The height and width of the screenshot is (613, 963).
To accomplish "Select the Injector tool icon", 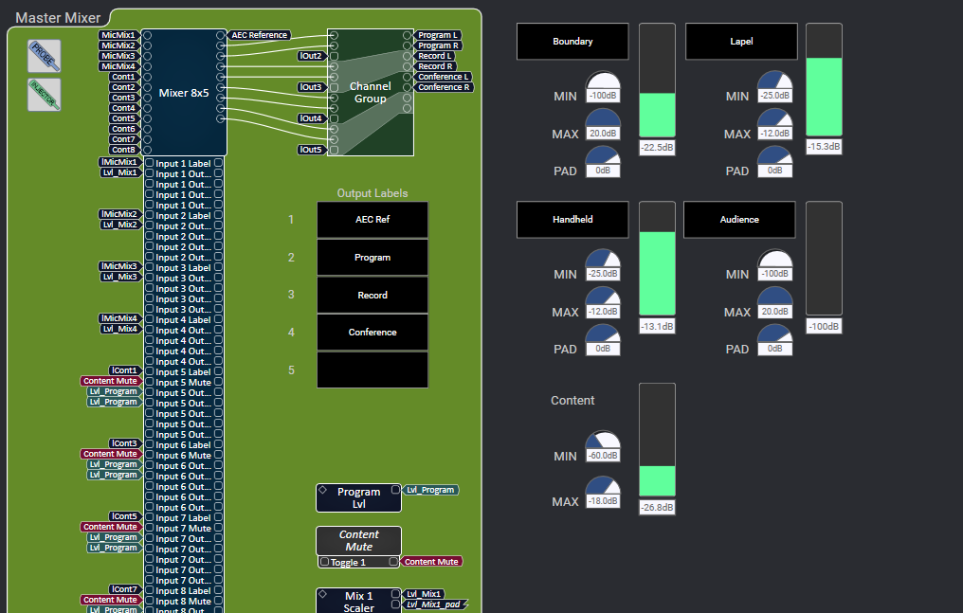I will click(x=44, y=95).
